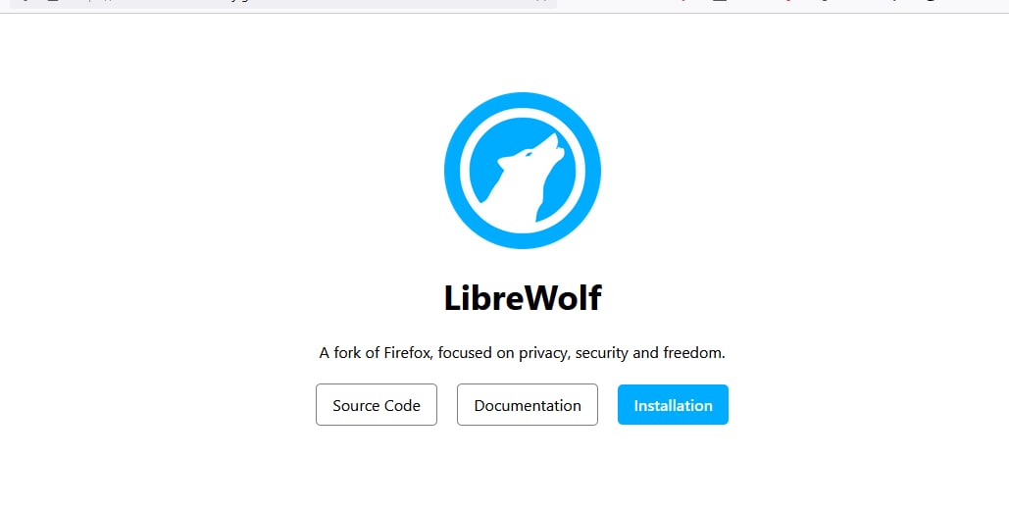Click the LibreWolf heading text
Image resolution: width=1009 pixels, height=511 pixels.
(522, 298)
